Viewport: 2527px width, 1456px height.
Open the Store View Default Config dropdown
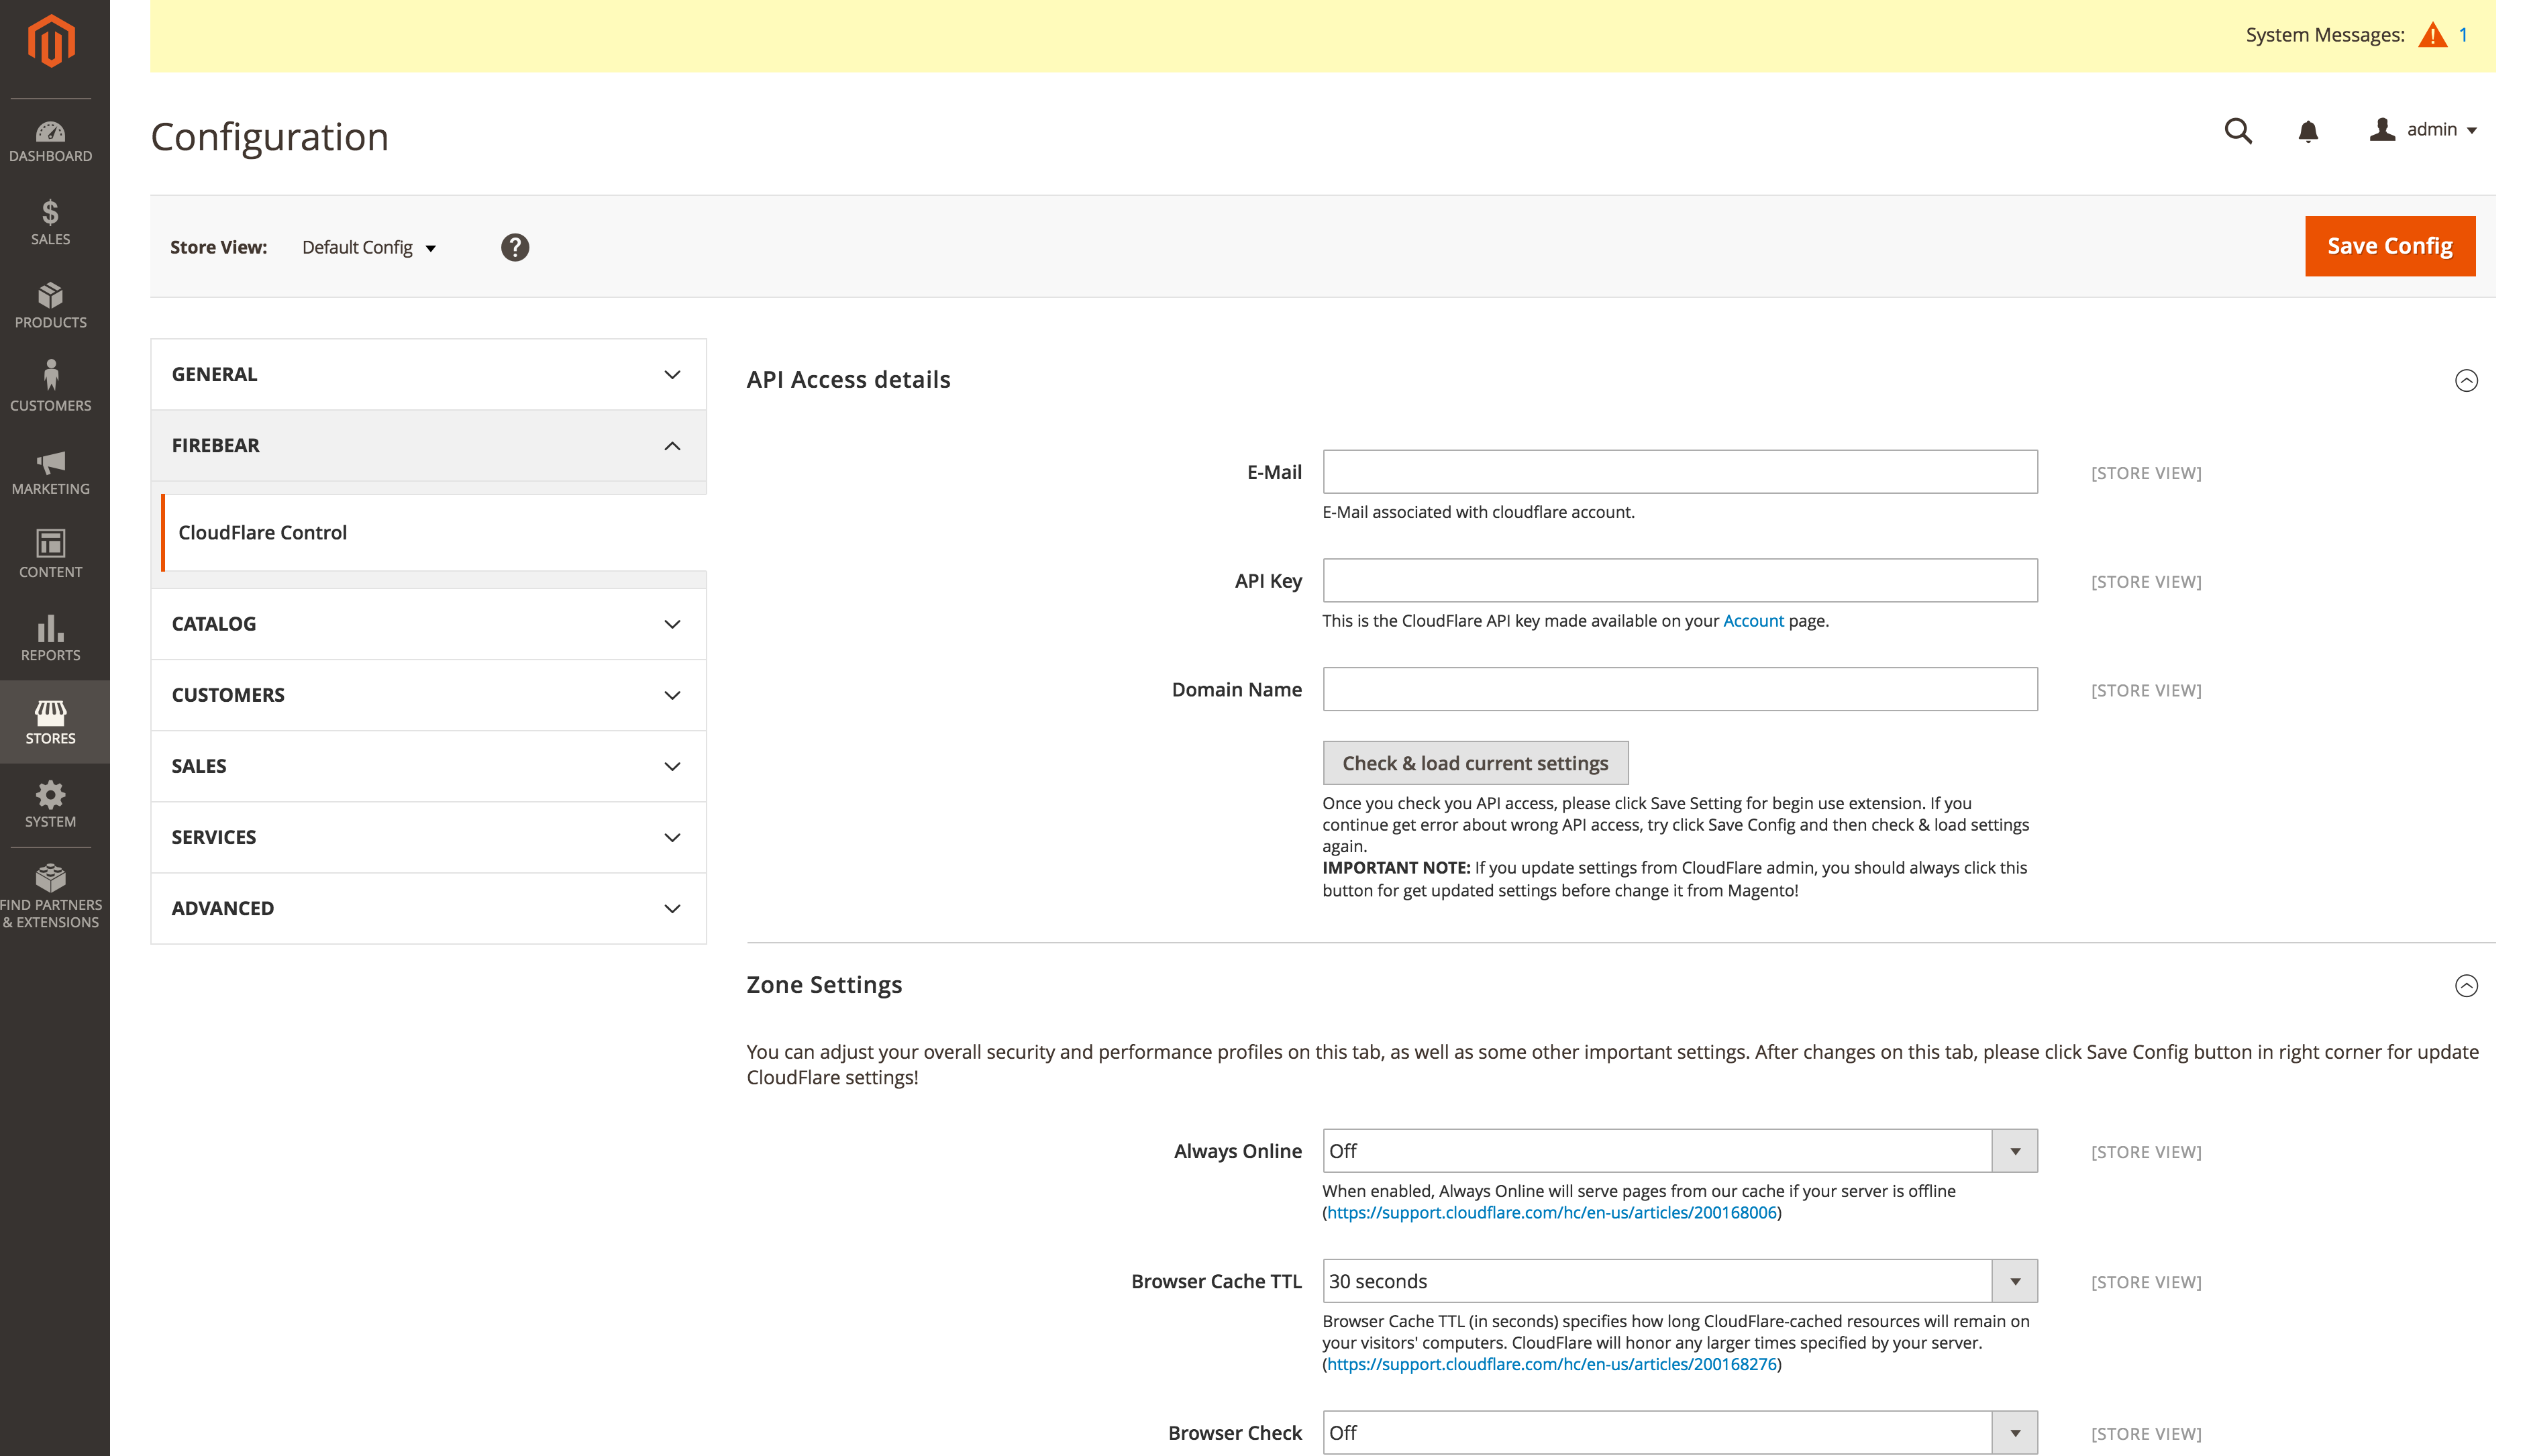[369, 247]
